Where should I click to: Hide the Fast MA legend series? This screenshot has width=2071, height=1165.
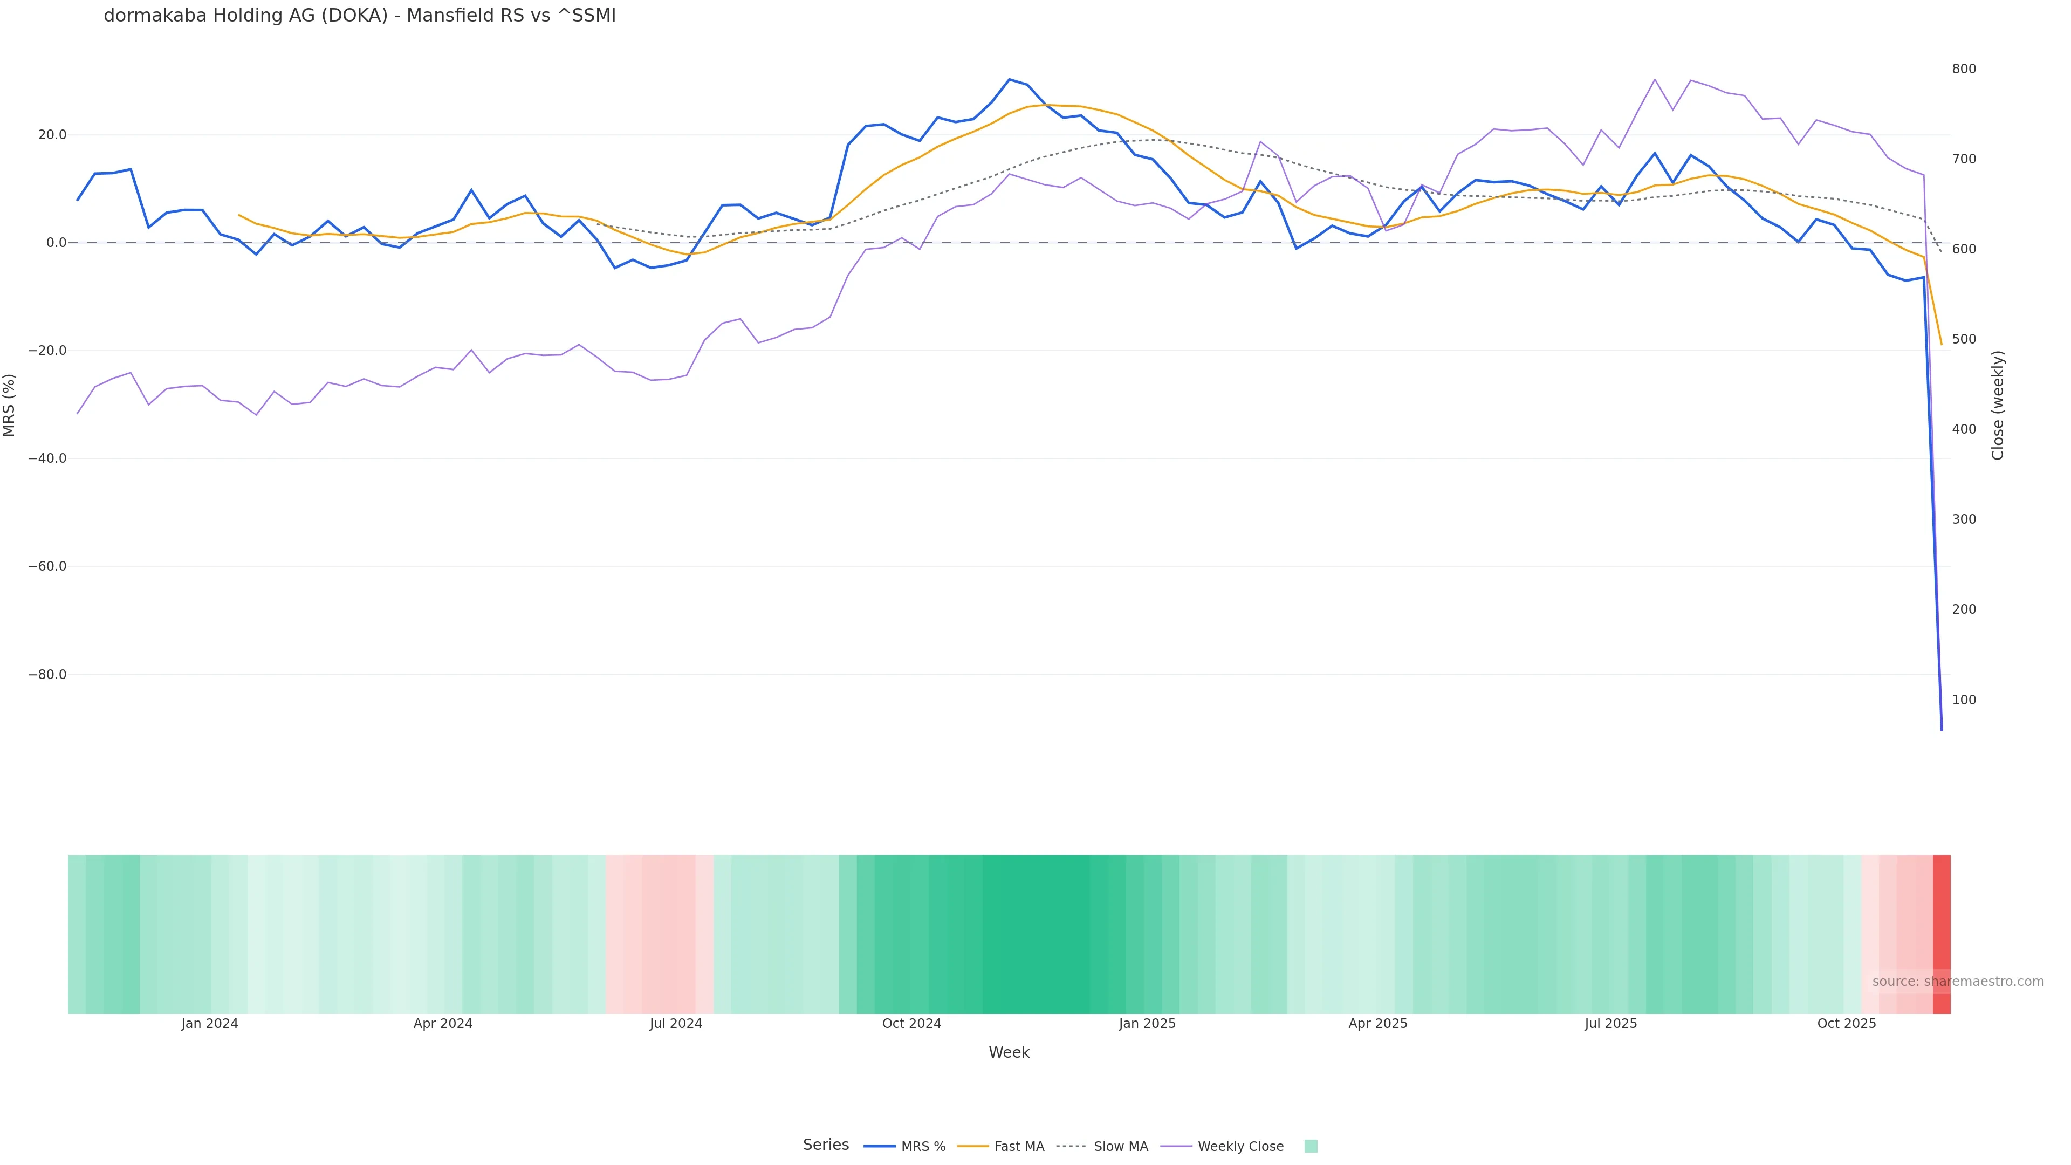(x=1019, y=1147)
